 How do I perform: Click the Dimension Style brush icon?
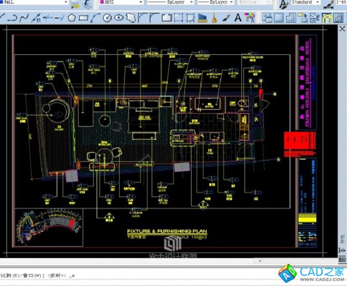328,4
